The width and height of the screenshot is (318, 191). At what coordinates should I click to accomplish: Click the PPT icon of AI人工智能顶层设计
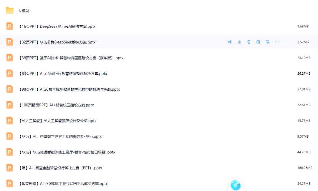(9, 121)
